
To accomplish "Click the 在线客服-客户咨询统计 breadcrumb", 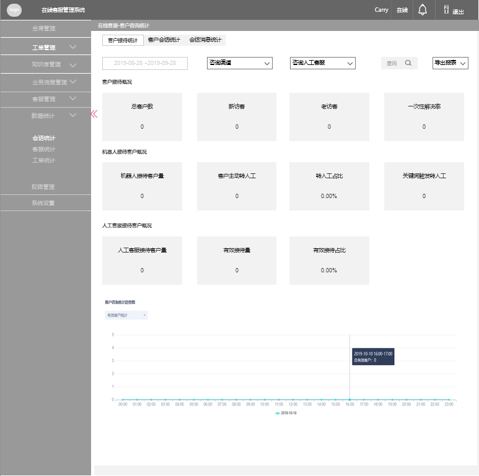I will tap(124, 25).
